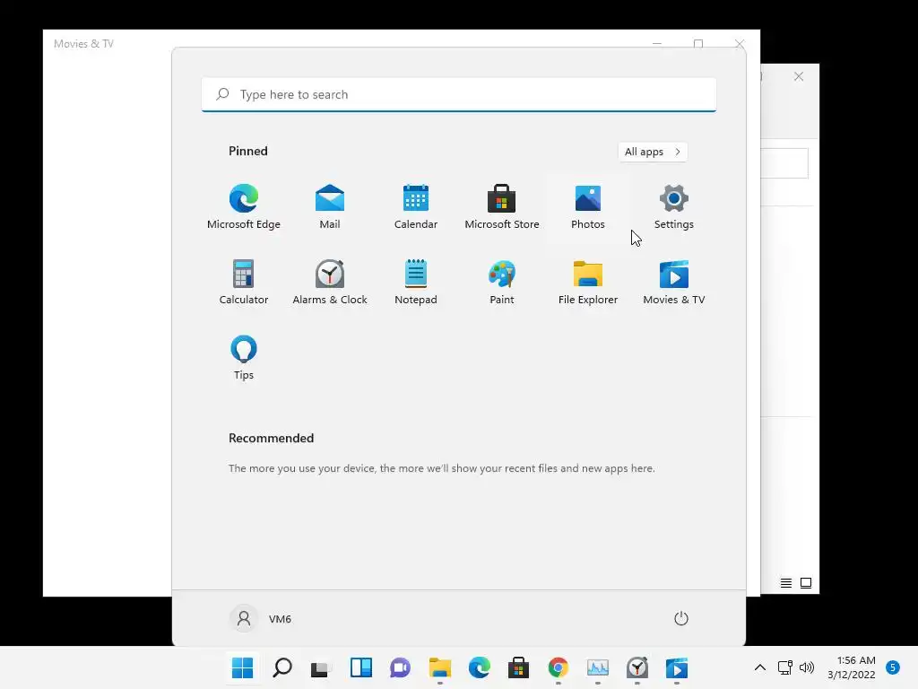The height and width of the screenshot is (689, 918).
Task: Open Microsoft Store taskbar icon
Action: click(x=519, y=667)
